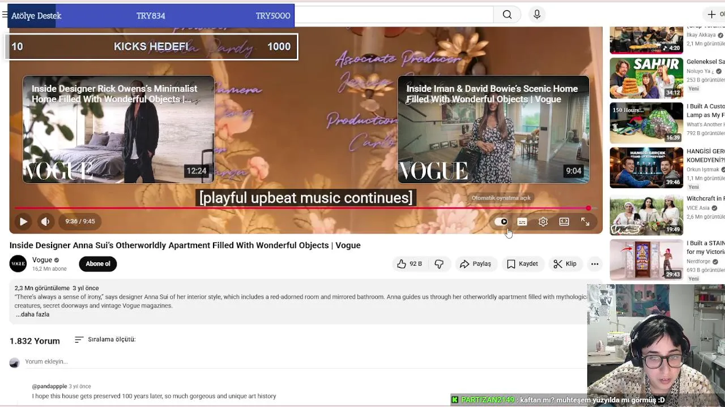Click the Geleneksel Sahur video title

pyautogui.click(x=706, y=62)
